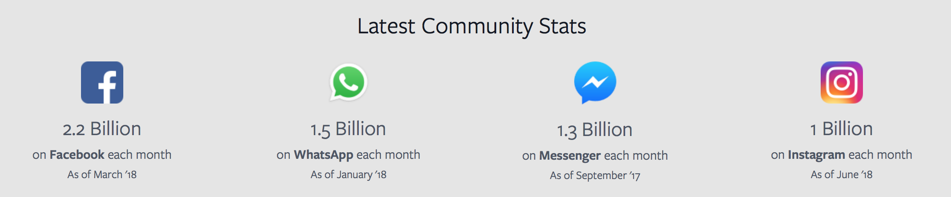
Task: Click the As of March '18 date
Action: coord(102,175)
